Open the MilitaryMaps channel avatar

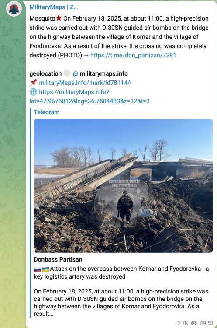tap(14, 9)
